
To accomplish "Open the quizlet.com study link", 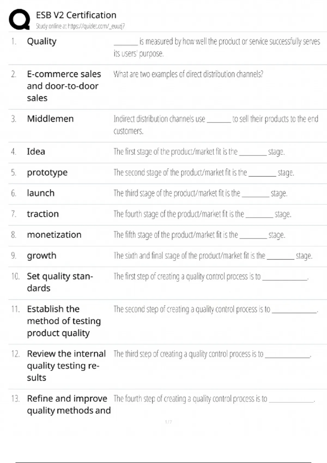I will [x=80, y=26].
